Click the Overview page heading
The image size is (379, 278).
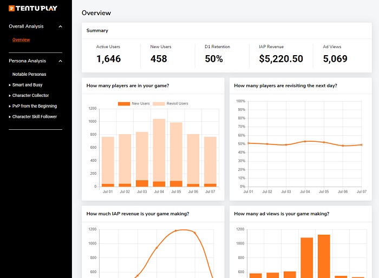pos(96,13)
